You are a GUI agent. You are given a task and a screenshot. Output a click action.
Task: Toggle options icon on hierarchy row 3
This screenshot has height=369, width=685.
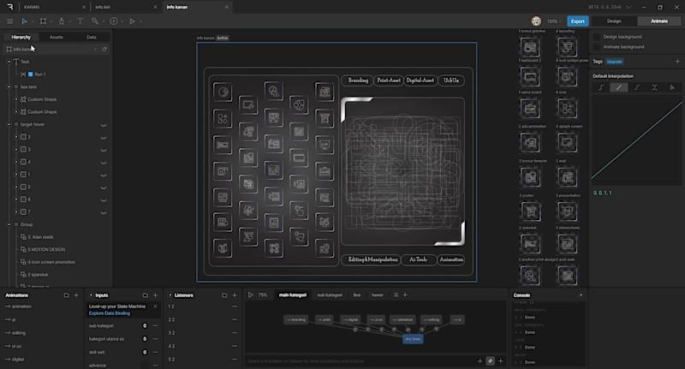104,150
